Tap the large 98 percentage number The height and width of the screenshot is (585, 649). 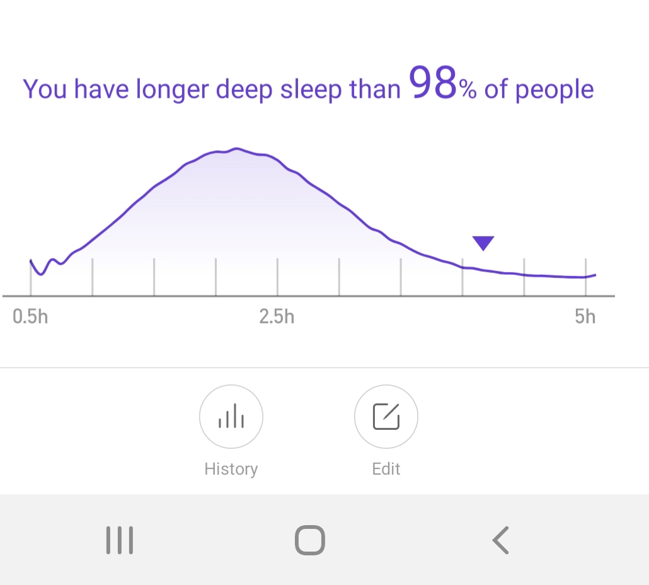(432, 83)
